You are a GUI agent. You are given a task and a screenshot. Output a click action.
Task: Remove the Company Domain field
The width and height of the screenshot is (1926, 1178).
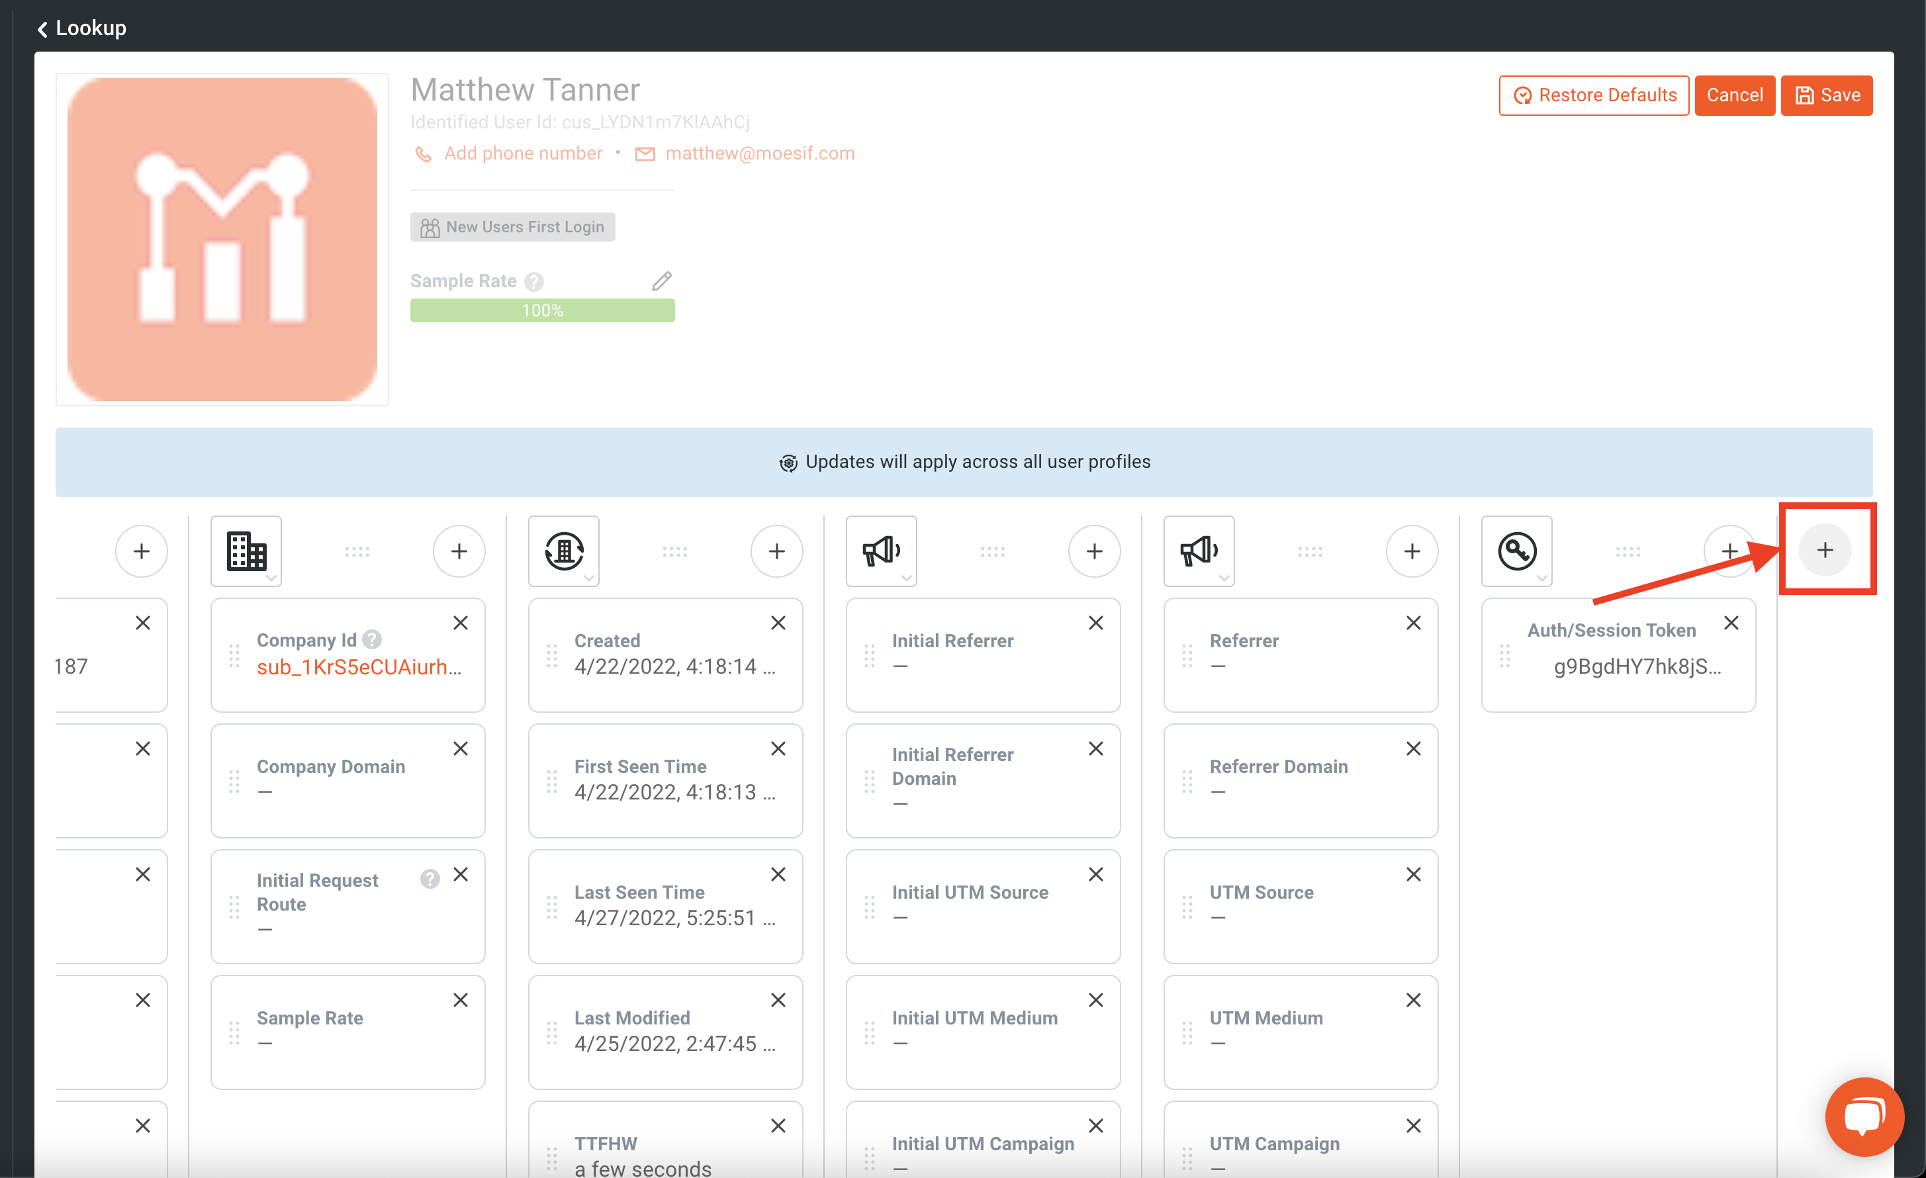tap(461, 749)
